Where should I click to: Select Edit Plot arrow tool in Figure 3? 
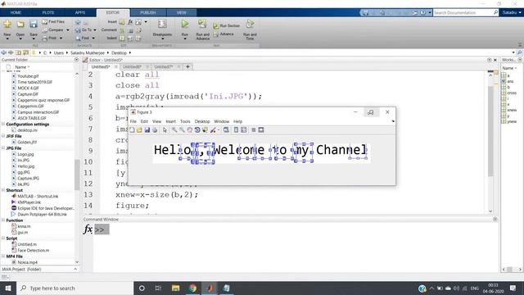[x=165, y=129]
